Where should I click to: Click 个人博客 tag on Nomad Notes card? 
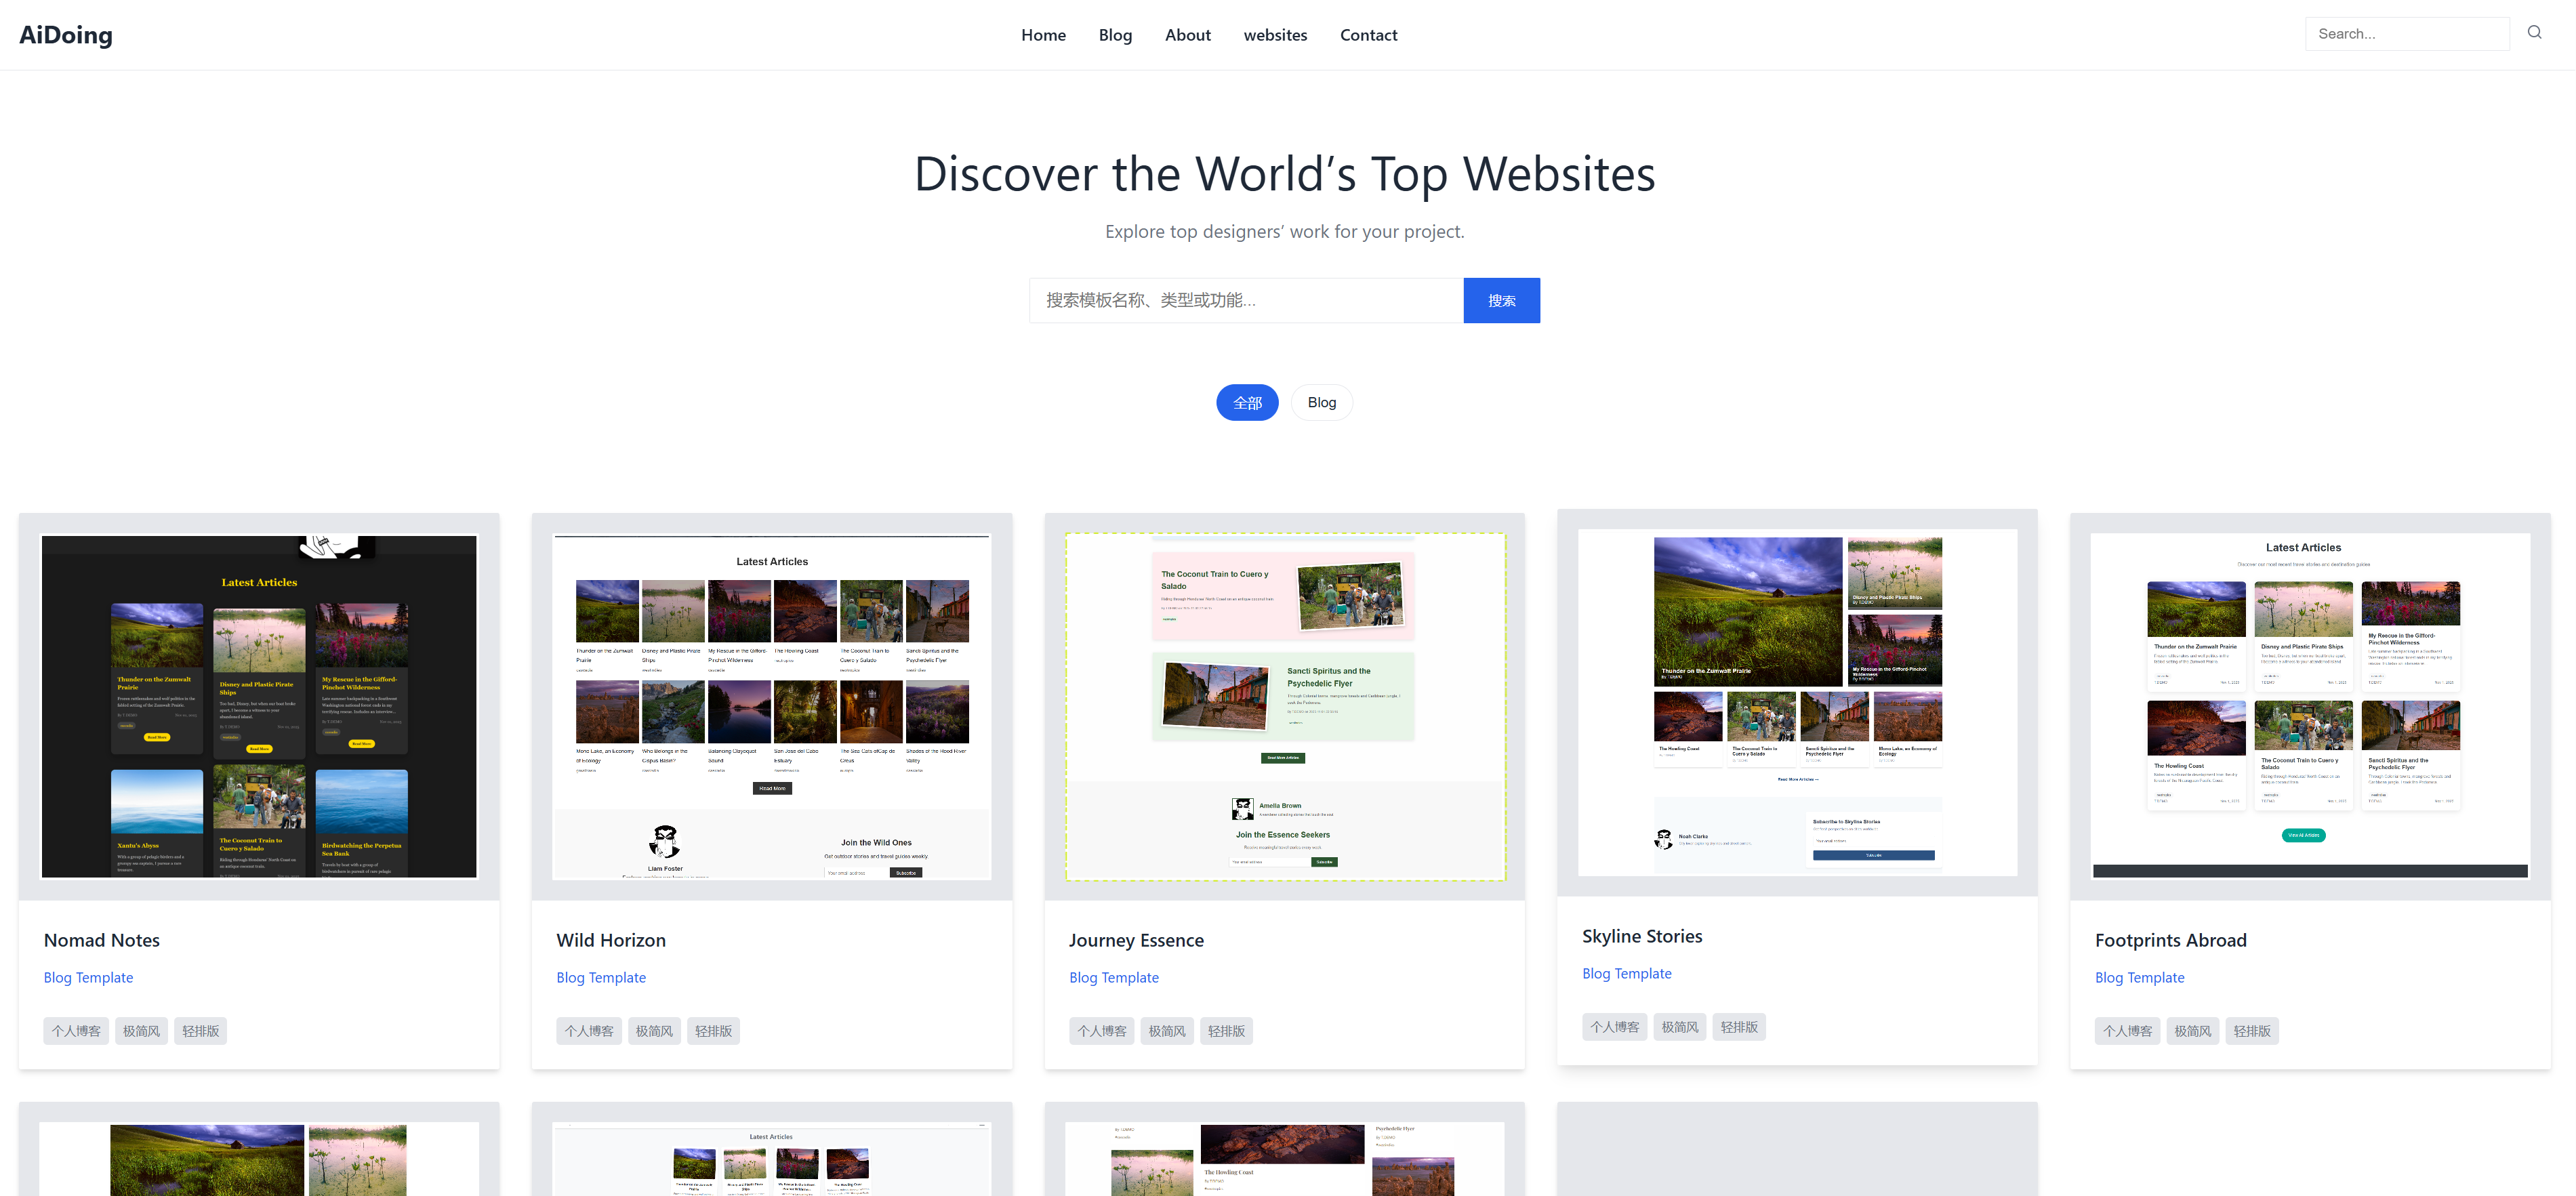(x=76, y=1031)
